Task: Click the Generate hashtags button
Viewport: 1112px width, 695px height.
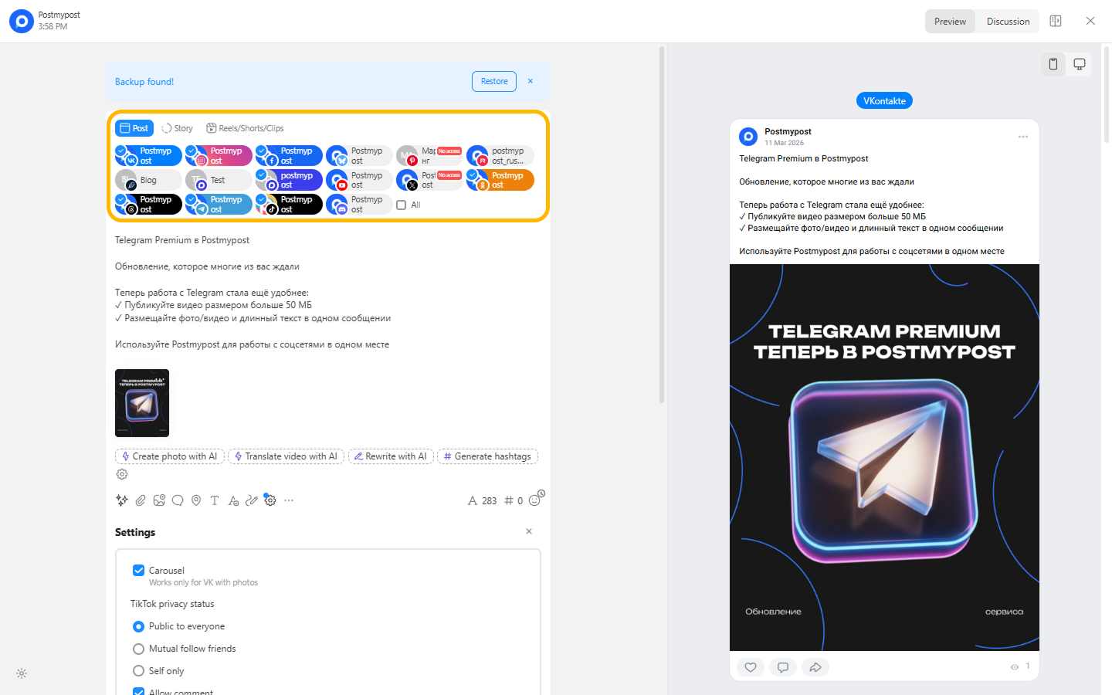Action: 487,456
